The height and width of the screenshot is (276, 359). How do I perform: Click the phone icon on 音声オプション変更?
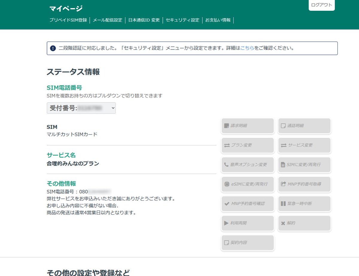coord(226,165)
